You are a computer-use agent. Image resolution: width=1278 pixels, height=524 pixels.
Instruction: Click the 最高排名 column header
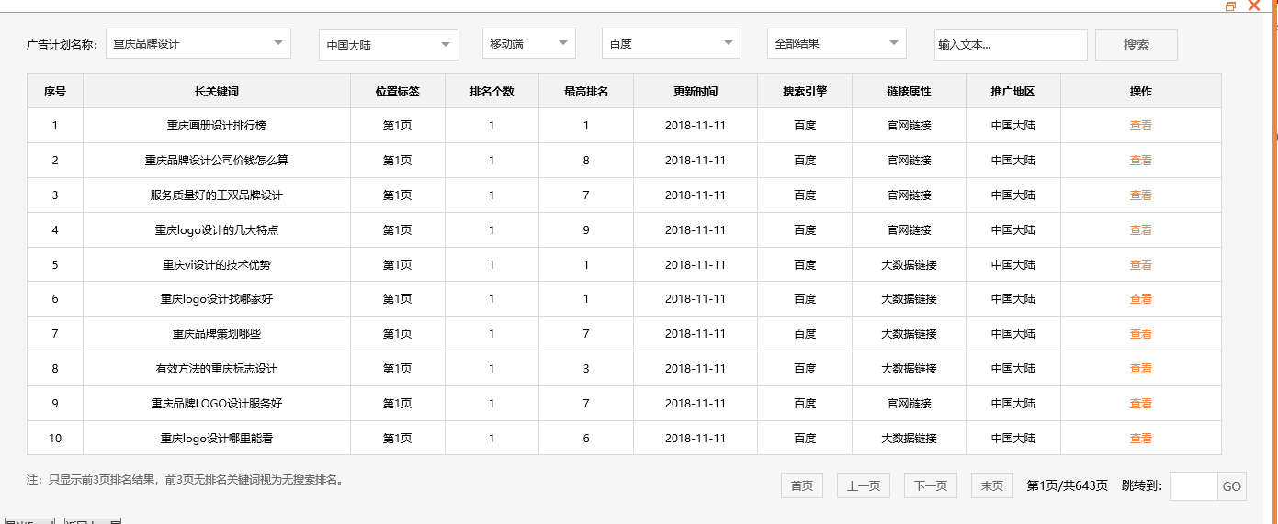pos(586,92)
